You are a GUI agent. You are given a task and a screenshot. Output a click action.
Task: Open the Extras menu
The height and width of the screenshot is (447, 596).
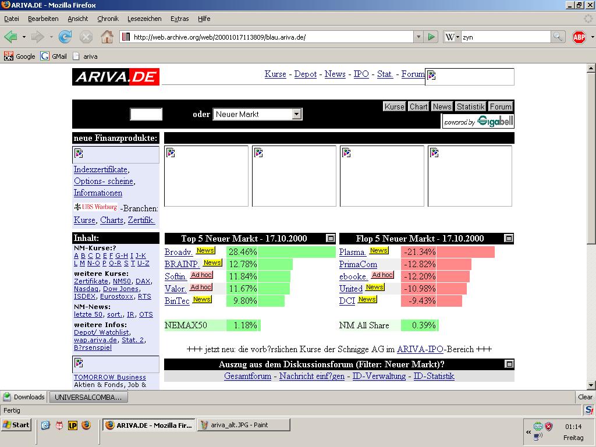(179, 19)
